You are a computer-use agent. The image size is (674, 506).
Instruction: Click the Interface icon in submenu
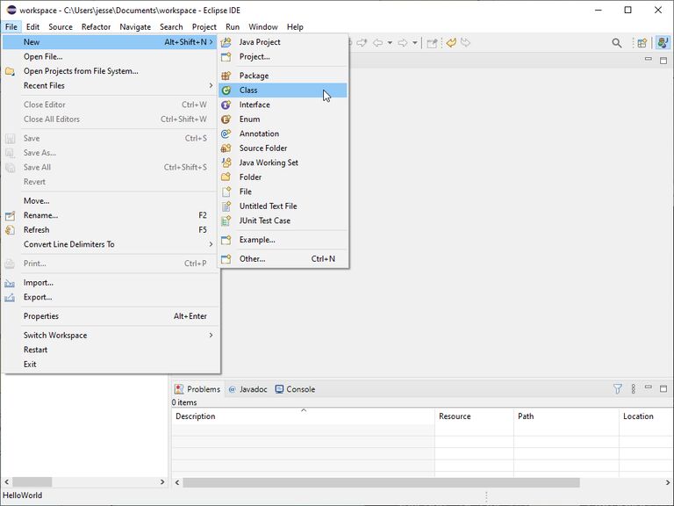pyautogui.click(x=226, y=105)
